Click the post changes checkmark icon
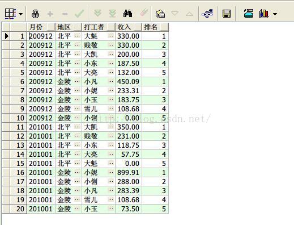This screenshot has height=225, width=294. pyautogui.click(x=79, y=14)
